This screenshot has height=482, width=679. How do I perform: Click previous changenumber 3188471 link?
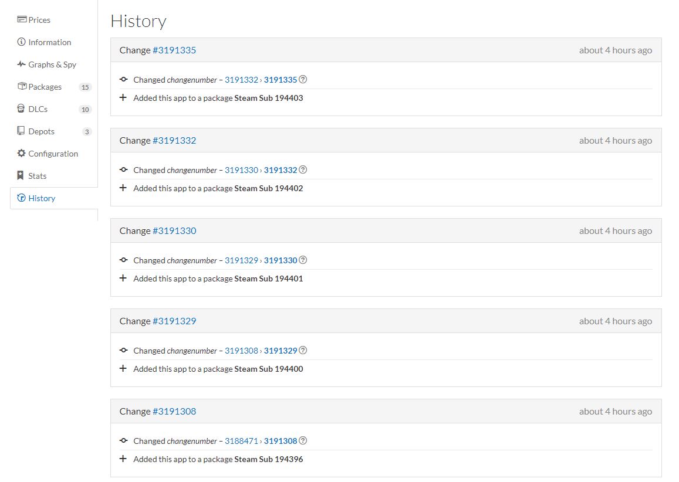(241, 441)
